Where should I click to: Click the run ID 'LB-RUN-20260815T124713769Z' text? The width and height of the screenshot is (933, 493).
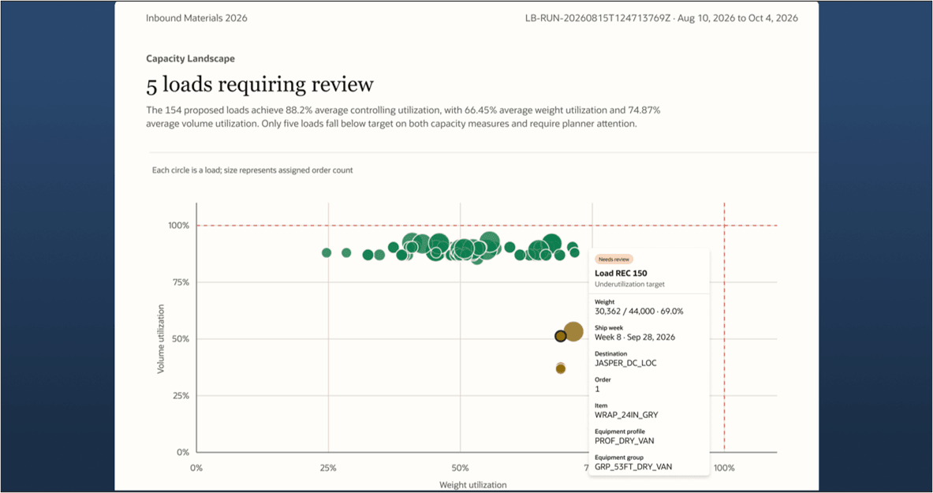pos(597,18)
